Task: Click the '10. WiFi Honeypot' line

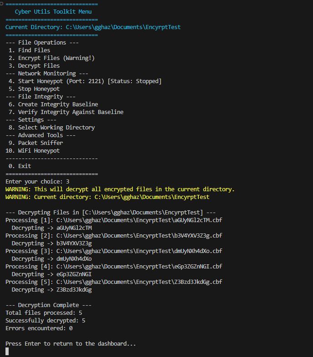Action: (x=33, y=151)
